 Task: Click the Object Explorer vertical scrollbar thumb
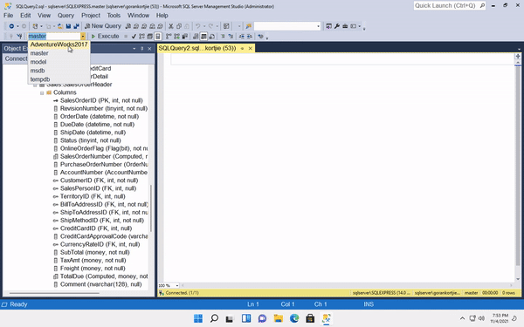(x=151, y=208)
